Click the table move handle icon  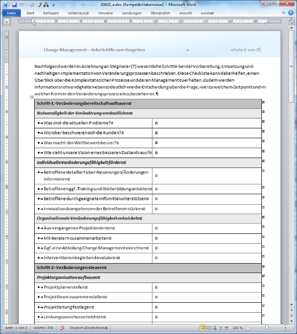(32, 98)
